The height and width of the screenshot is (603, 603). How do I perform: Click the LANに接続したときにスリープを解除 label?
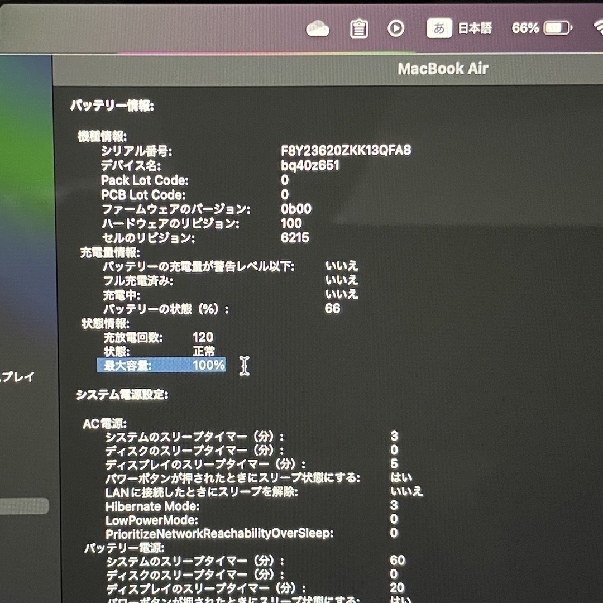(x=202, y=492)
